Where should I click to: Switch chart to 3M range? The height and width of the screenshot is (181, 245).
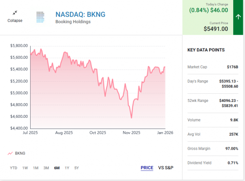46,168
